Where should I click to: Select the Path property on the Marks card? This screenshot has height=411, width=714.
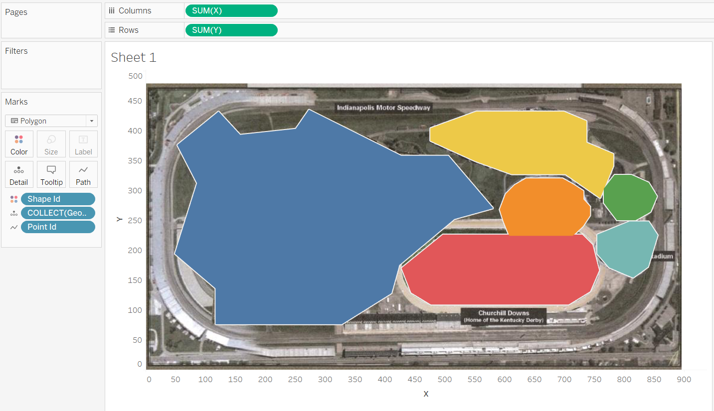83,174
